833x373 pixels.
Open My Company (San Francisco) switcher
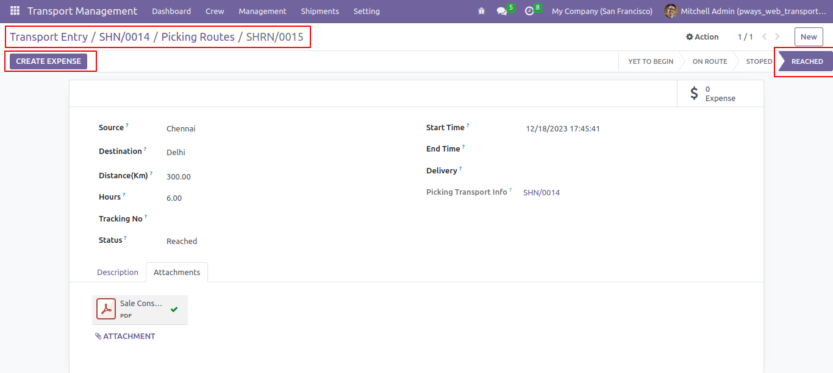(602, 11)
